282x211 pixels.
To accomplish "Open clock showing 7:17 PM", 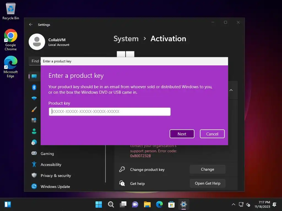I will coord(262,204).
